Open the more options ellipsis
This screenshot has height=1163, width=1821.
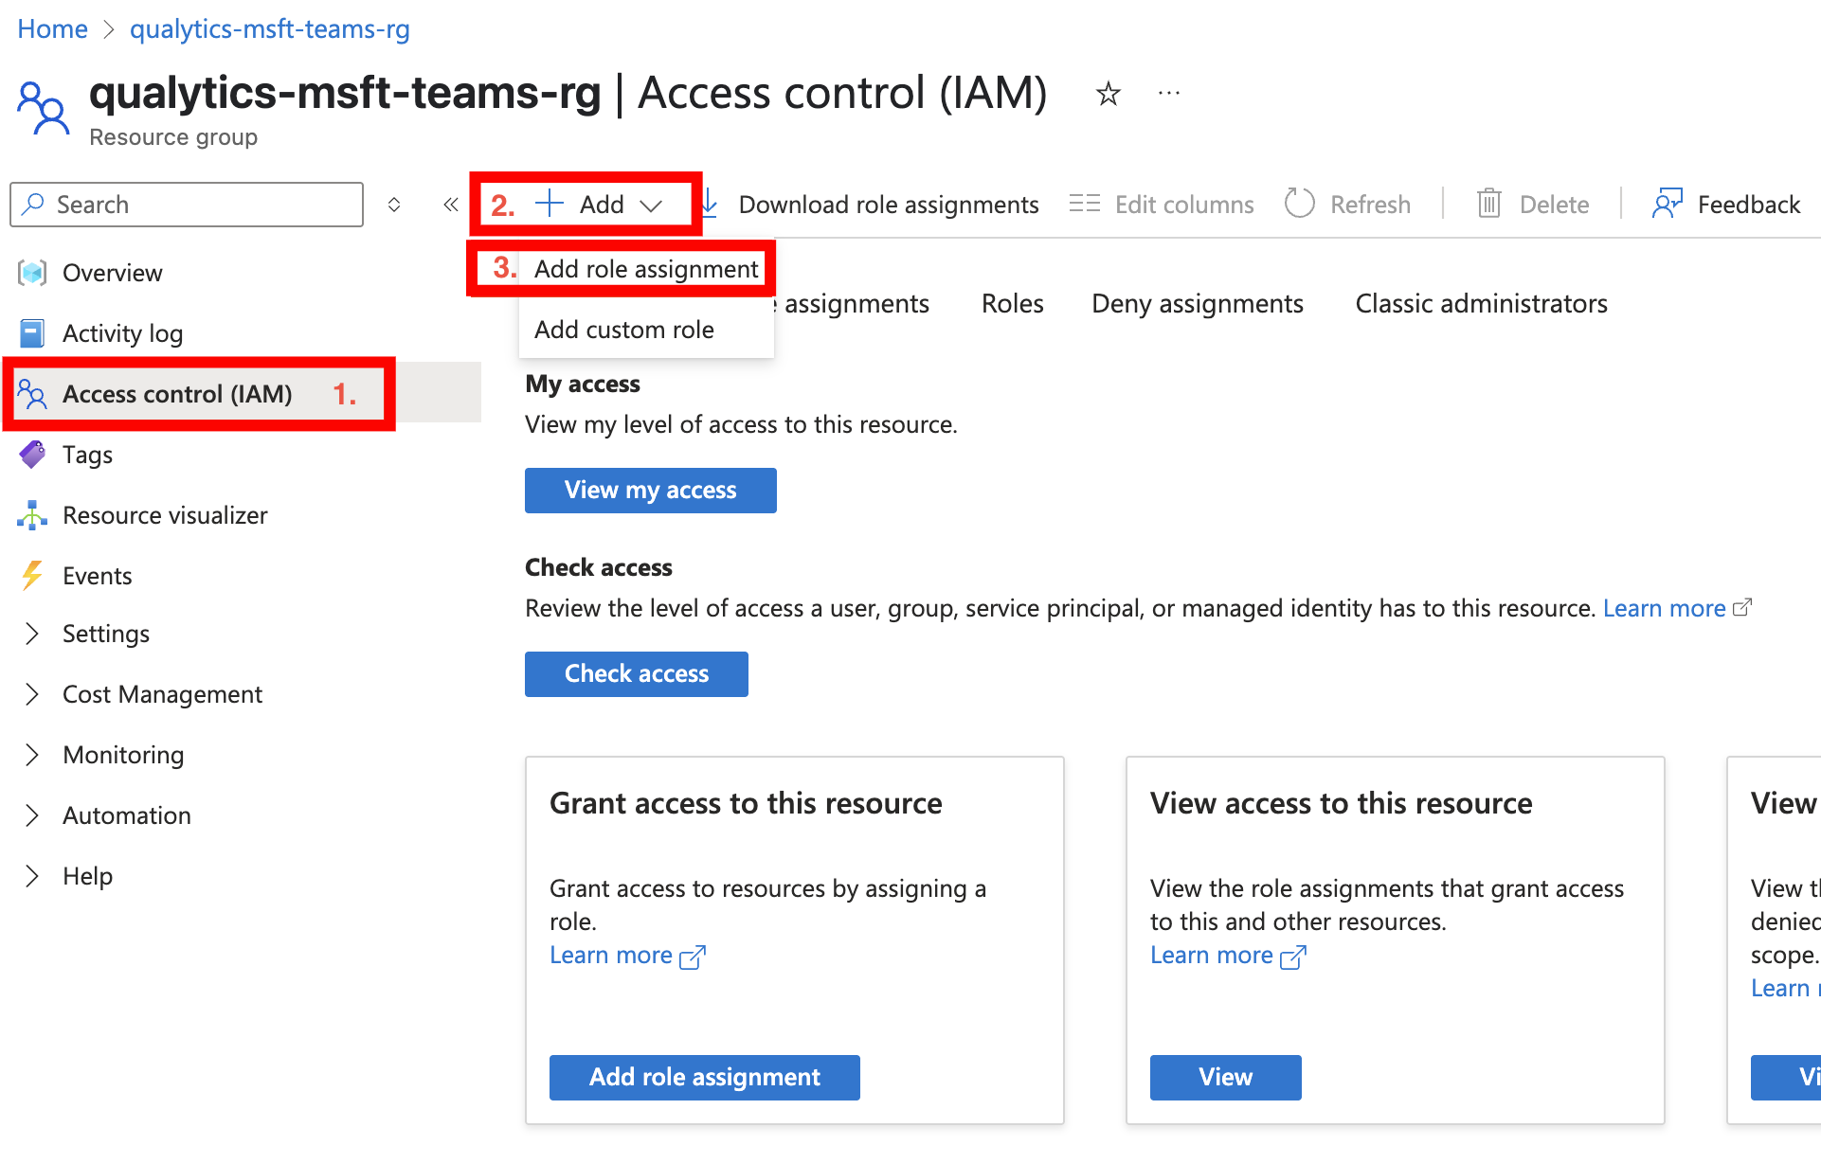pyautogui.click(x=1168, y=93)
